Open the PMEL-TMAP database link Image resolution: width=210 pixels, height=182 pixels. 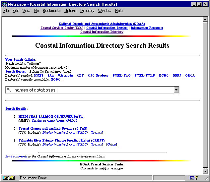coord(145,76)
